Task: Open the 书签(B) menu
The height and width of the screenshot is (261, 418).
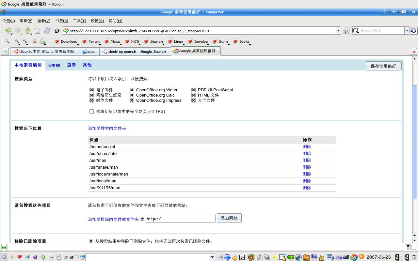Action: click(61, 21)
